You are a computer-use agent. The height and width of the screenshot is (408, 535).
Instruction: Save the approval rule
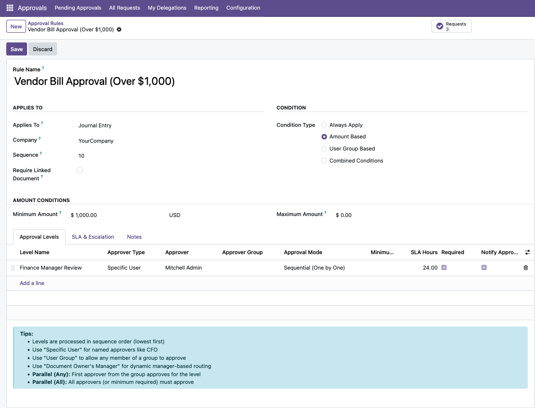pyautogui.click(x=16, y=49)
